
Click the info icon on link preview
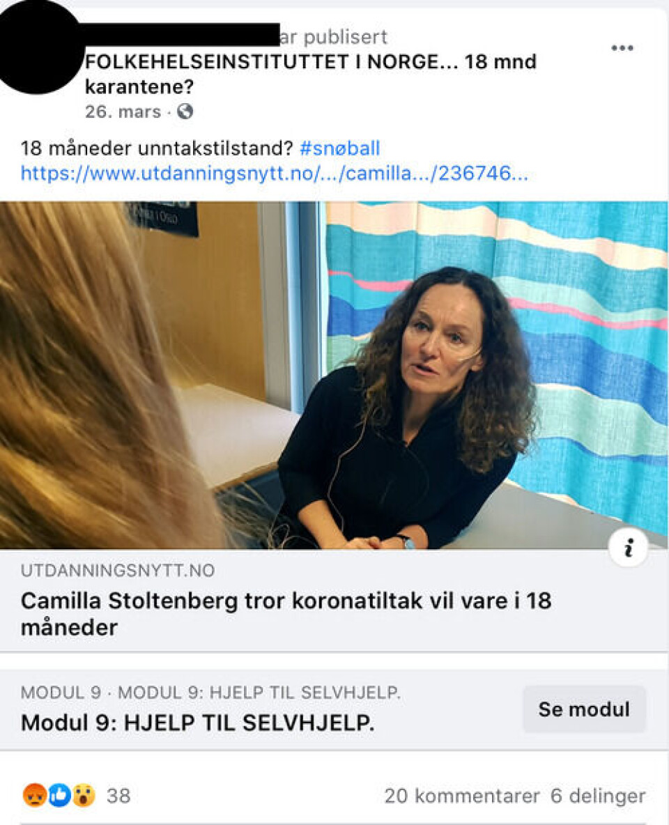coord(628,548)
